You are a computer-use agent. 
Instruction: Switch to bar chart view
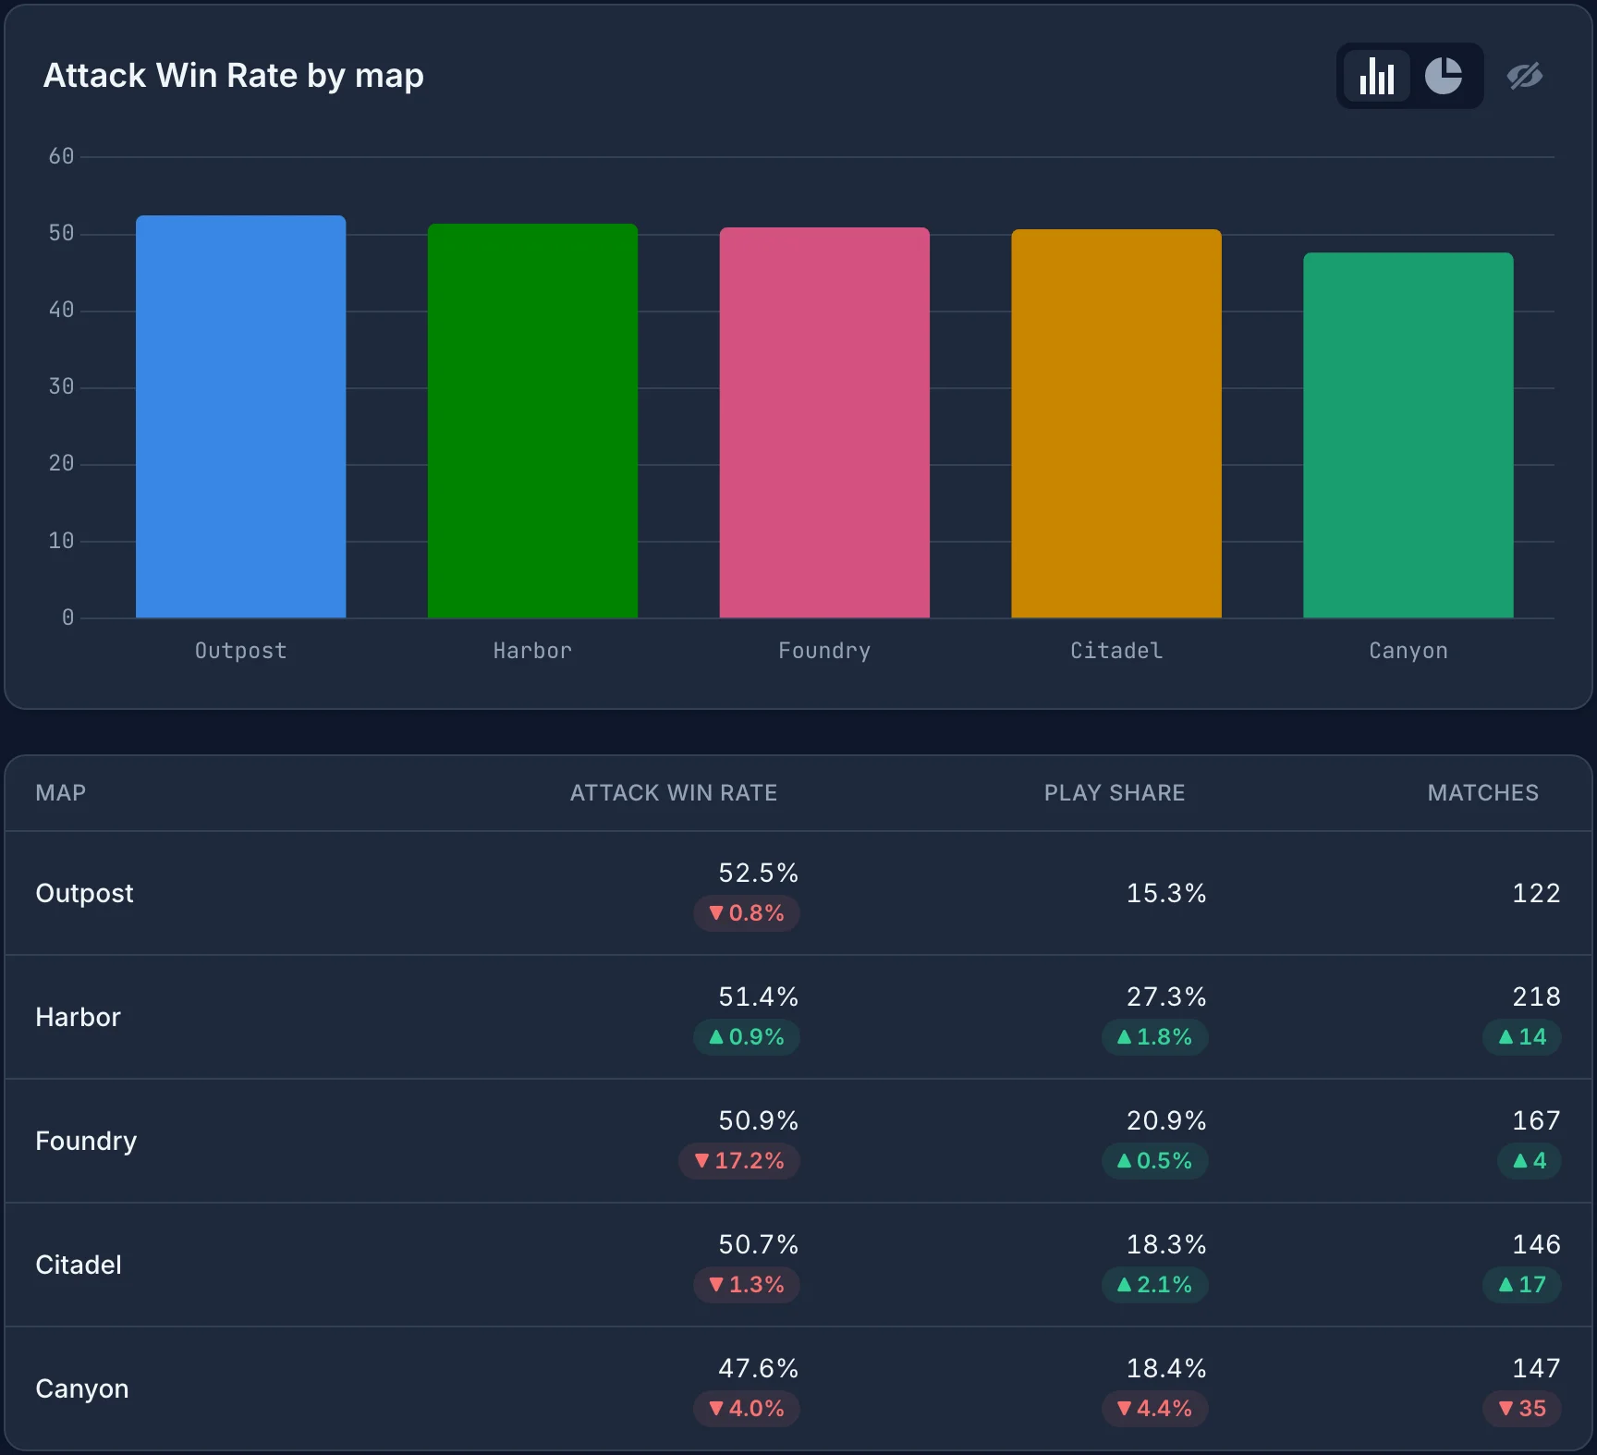point(1377,76)
